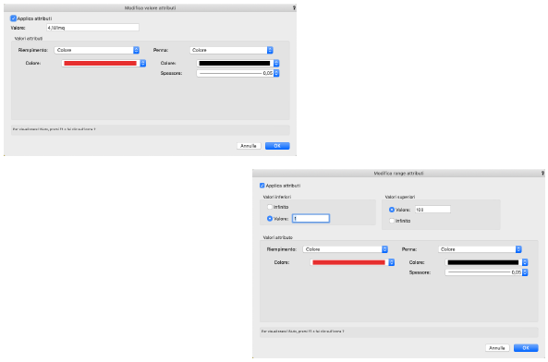Viewport: 548px width, 362px height.
Task: Pick red fill color in Modifica valore dialog
Action: [104, 63]
